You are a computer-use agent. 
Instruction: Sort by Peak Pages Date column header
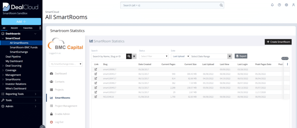click(x=263, y=64)
